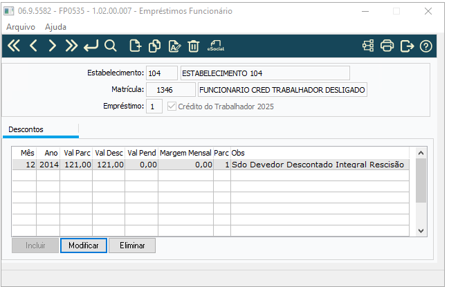This screenshot has width=449, height=287.
Task: Open the Ajuda menu
Action: (55, 27)
